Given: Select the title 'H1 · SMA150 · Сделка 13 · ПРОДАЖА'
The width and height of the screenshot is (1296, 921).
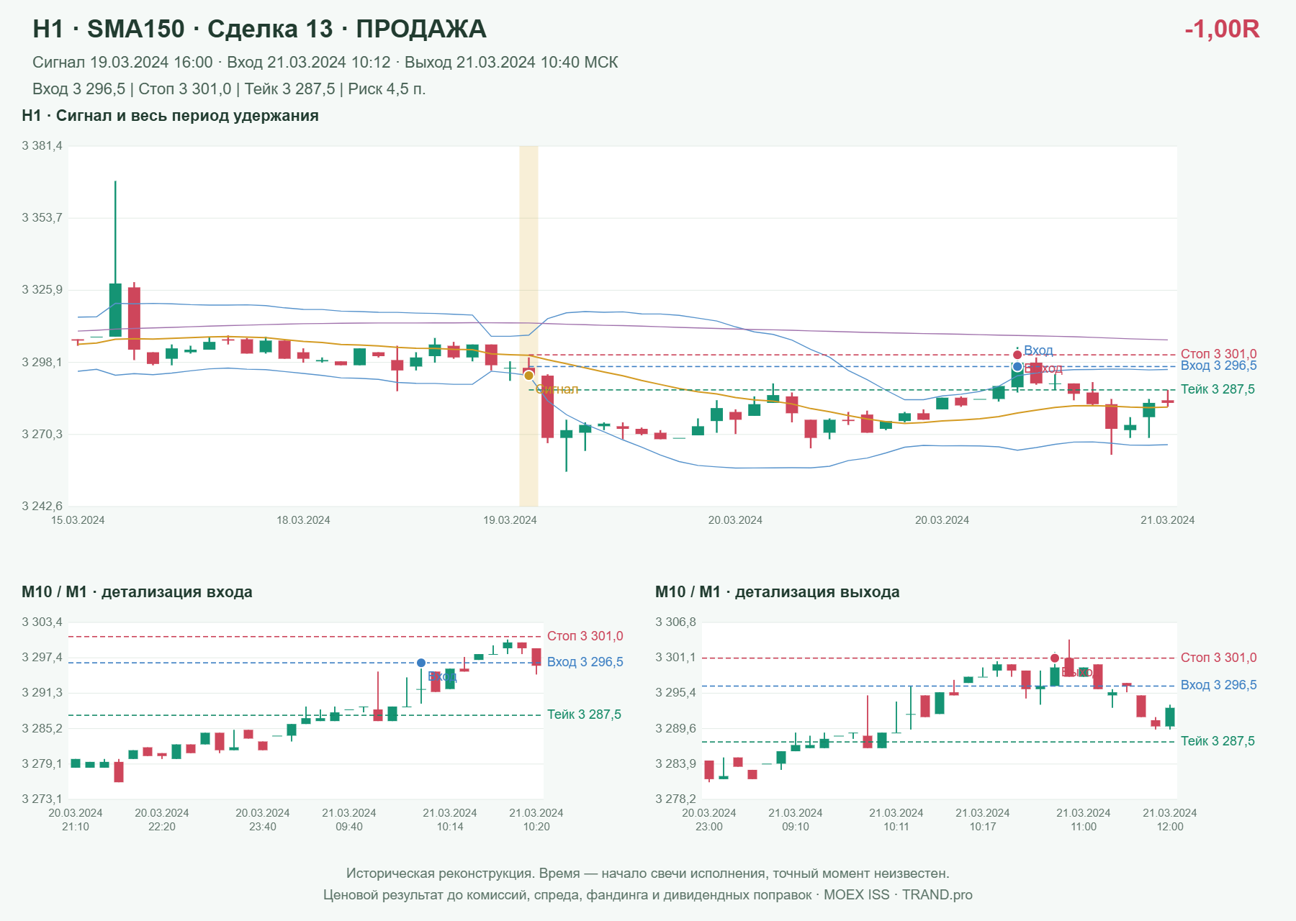Looking at the screenshot, I should pyautogui.click(x=259, y=29).
